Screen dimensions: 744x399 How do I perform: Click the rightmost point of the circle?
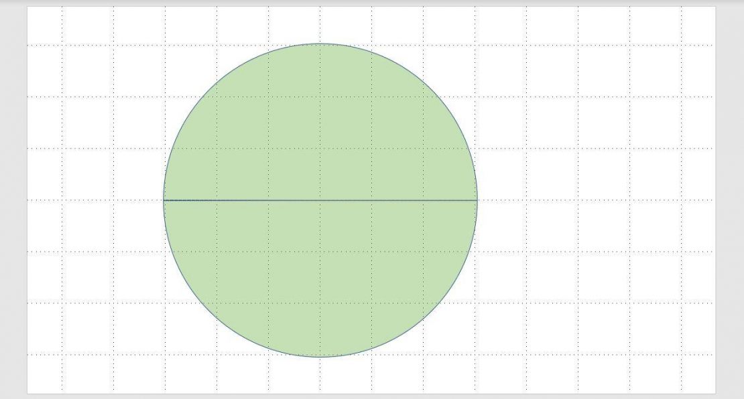point(475,199)
